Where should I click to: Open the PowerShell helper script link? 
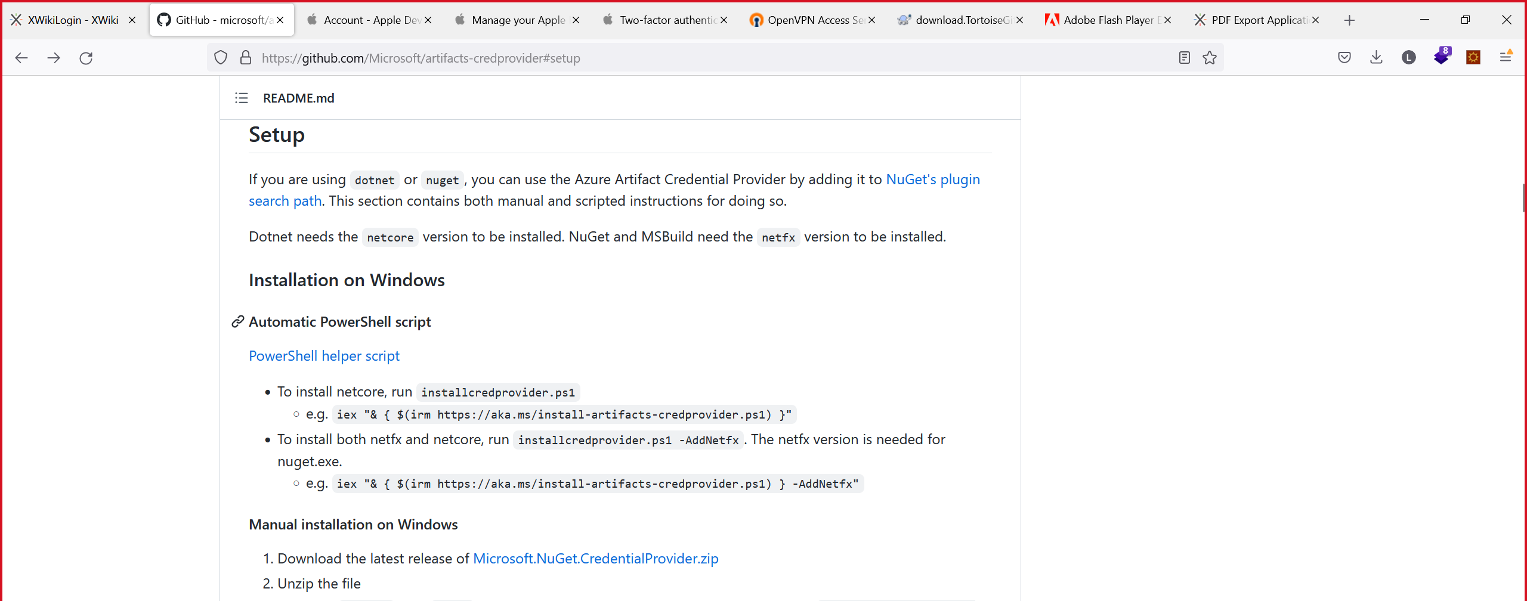coord(324,356)
